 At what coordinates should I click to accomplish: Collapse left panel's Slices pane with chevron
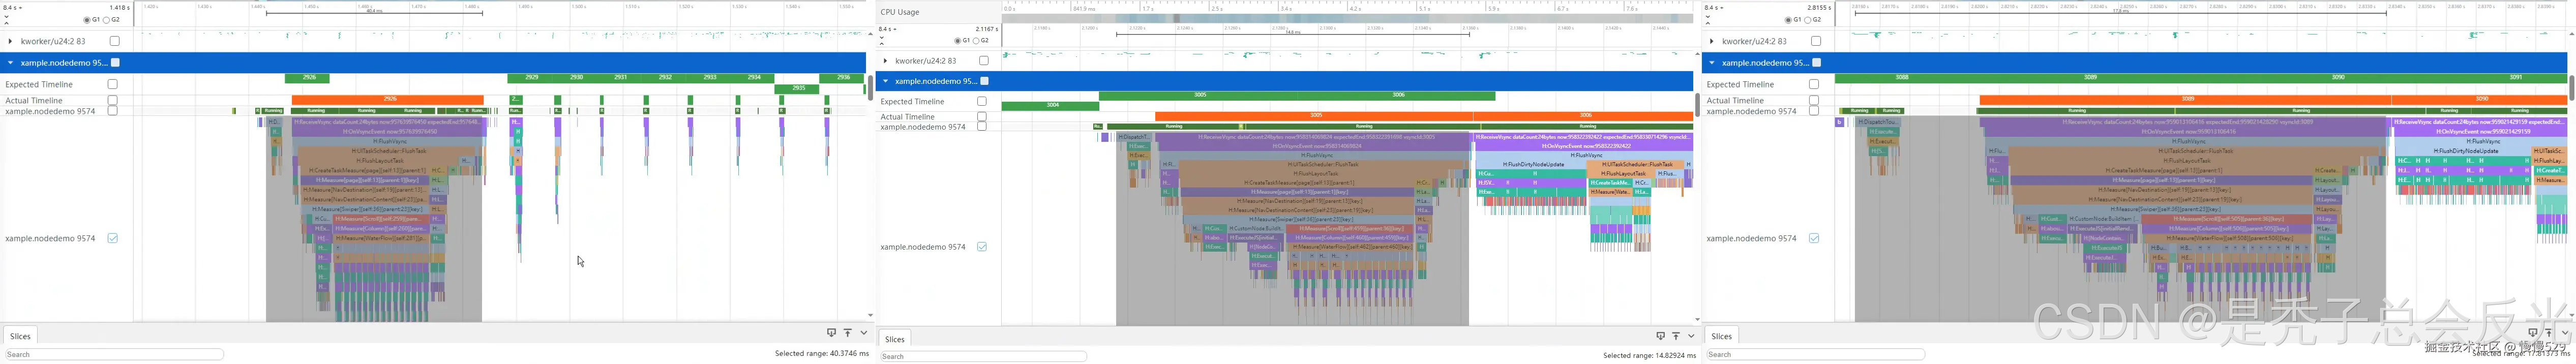point(864,333)
